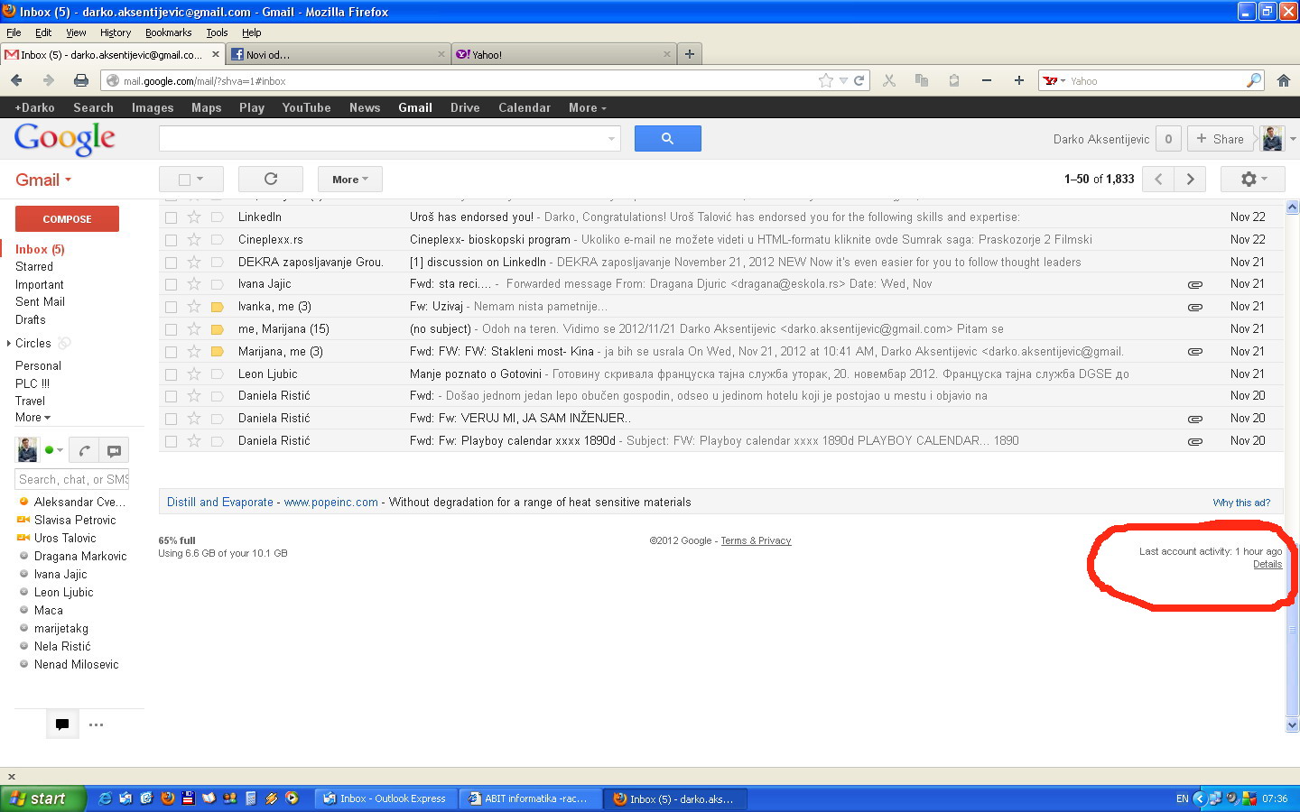
Task: Reload the page from the address bar
Action: [859, 80]
